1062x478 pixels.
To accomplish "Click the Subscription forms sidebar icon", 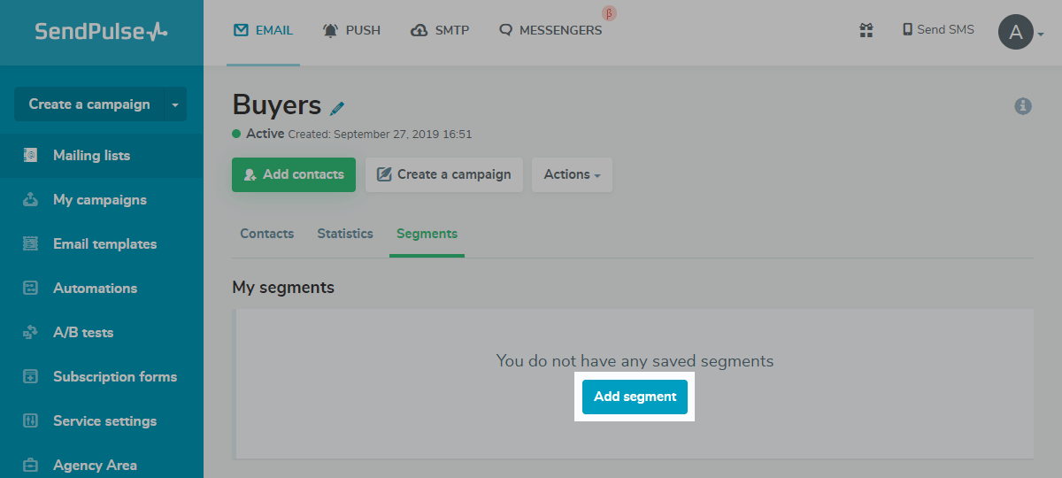I will (x=30, y=376).
